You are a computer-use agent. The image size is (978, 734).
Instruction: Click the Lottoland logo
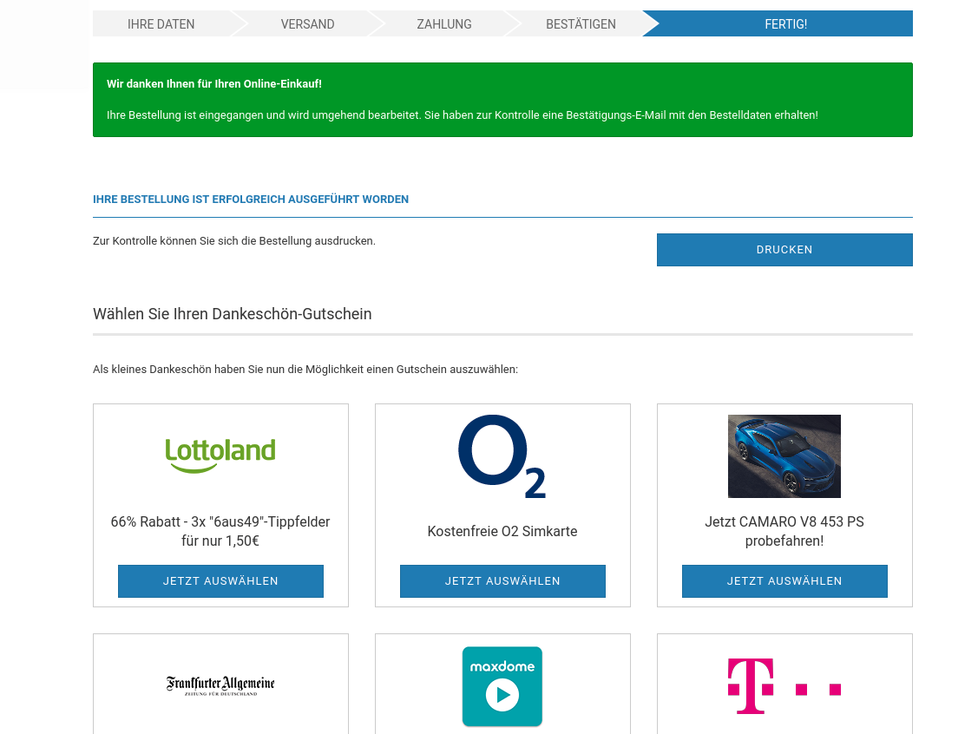tap(220, 455)
